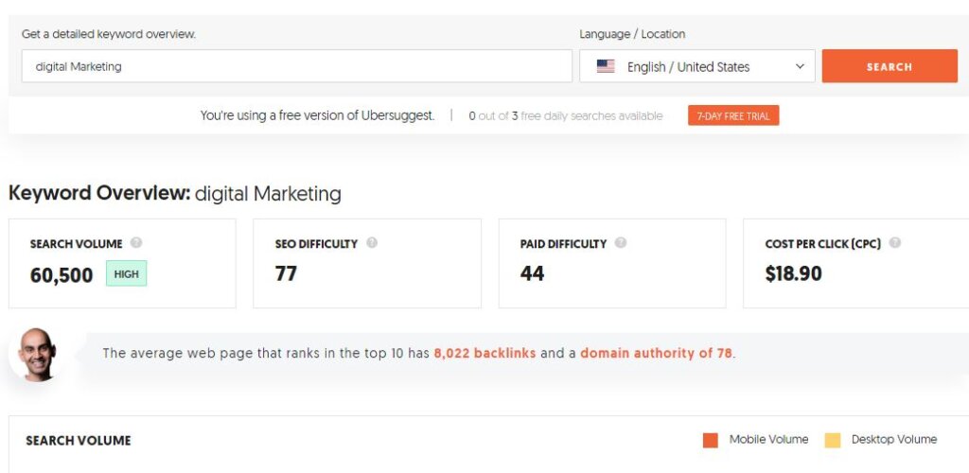Click the Cost Per Click help icon
This screenshot has width=969, height=473.
[894, 243]
